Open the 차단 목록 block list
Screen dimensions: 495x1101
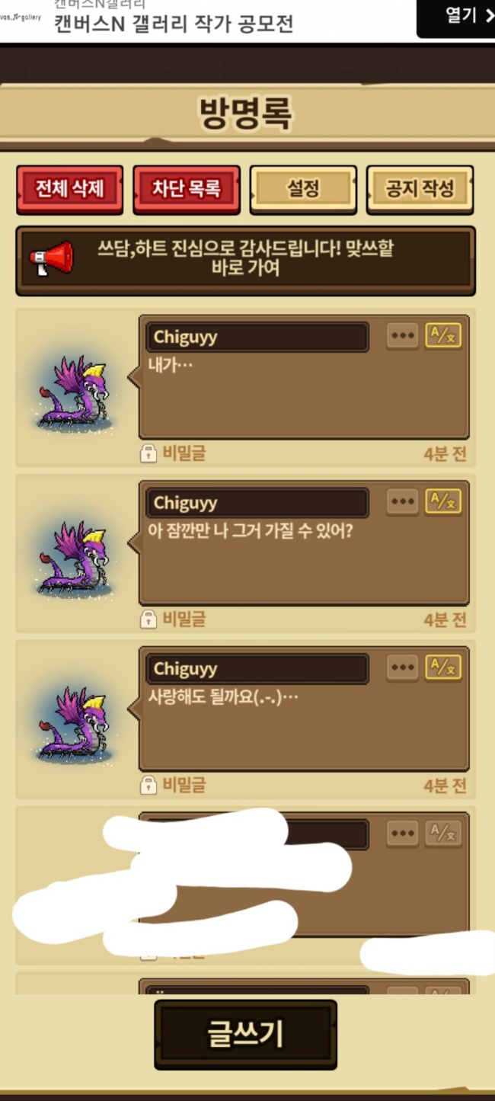coord(187,189)
